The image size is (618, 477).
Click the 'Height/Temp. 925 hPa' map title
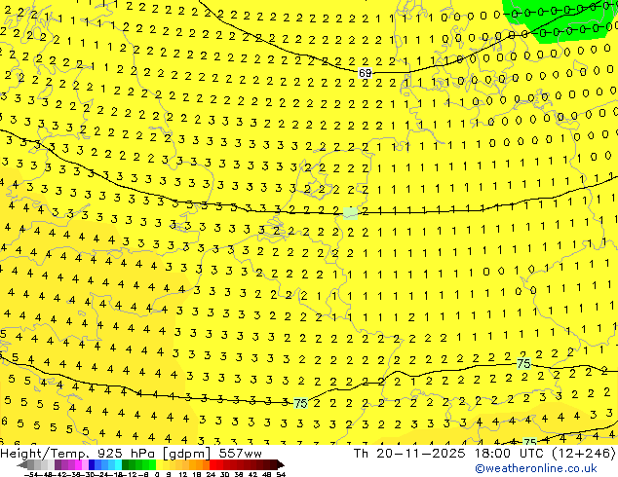78,454
